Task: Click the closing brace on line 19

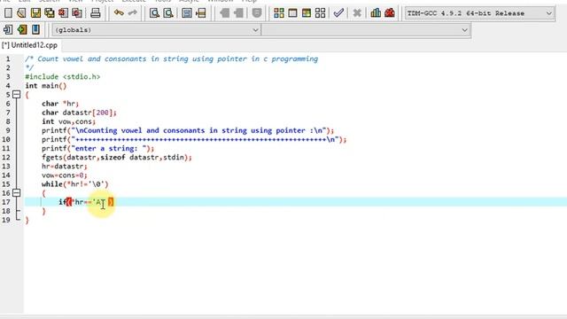Action: [27, 220]
